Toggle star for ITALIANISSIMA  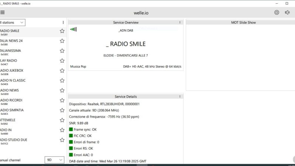click(x=62, y=51)
